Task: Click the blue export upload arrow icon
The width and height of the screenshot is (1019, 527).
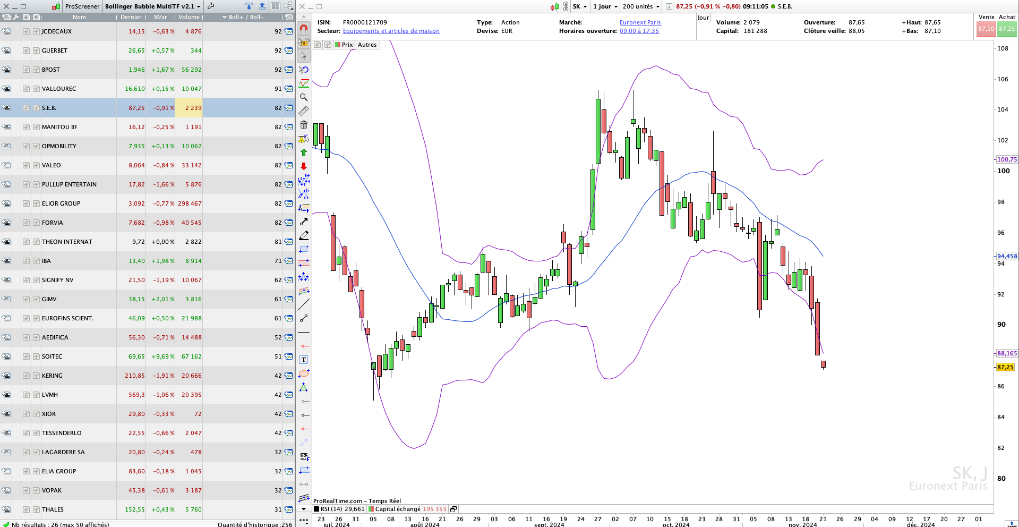Action: click(x=262, y=6)
